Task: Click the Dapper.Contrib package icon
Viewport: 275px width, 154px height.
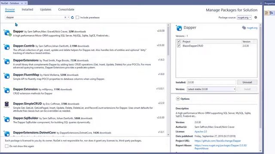Action: click(7, 47)
